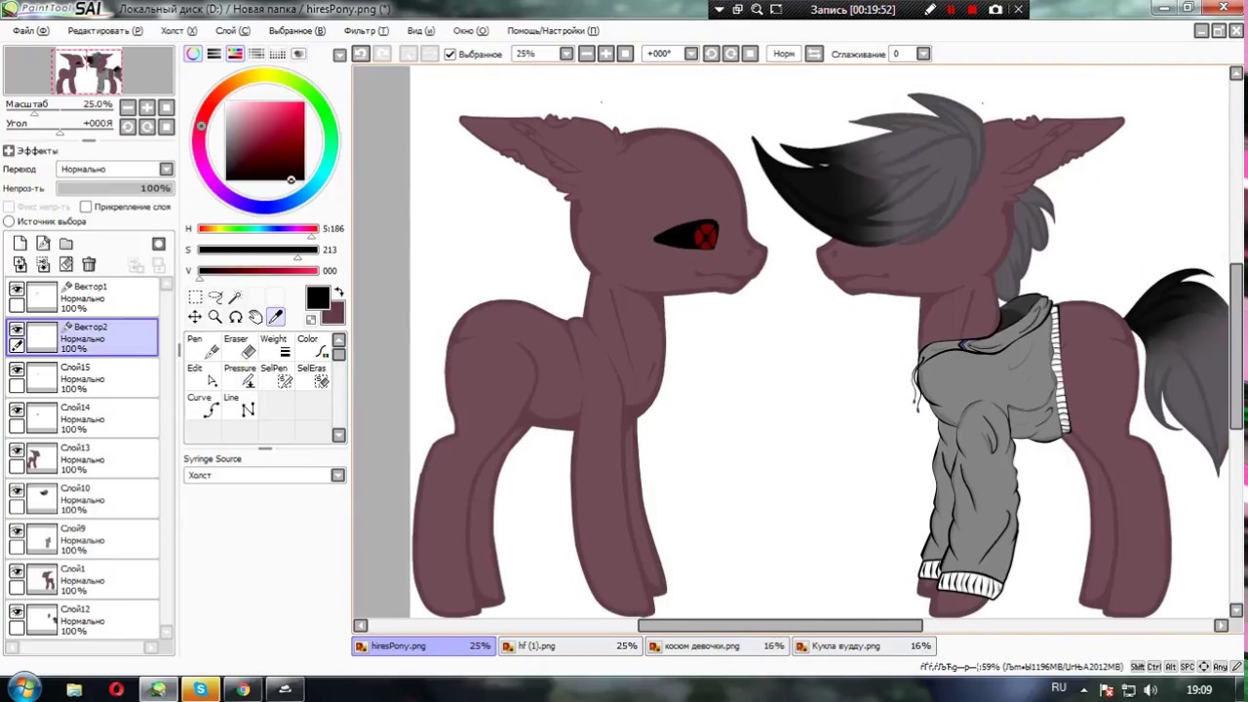Open the color panel options arrow
This screenshot has height=702, width=1248.
coord(339,55)
